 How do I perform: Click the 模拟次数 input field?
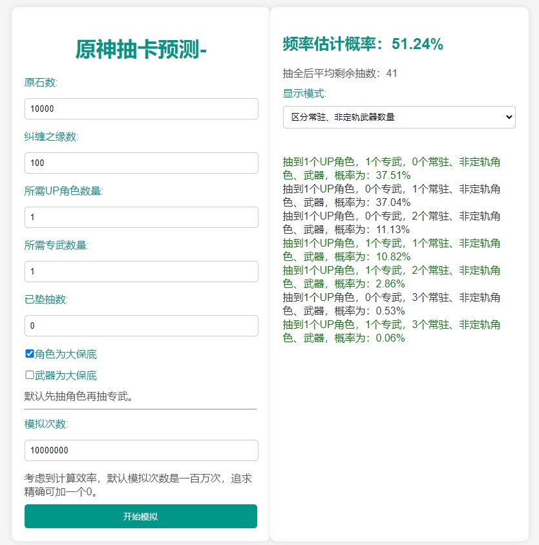[x=142, y=451]
